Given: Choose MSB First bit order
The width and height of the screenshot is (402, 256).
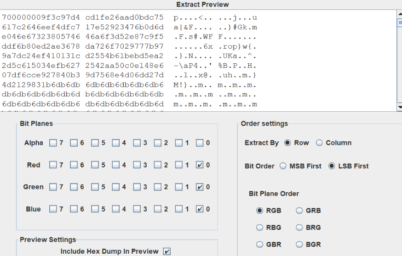Looking at the screenshot, I should click(283, 166).
